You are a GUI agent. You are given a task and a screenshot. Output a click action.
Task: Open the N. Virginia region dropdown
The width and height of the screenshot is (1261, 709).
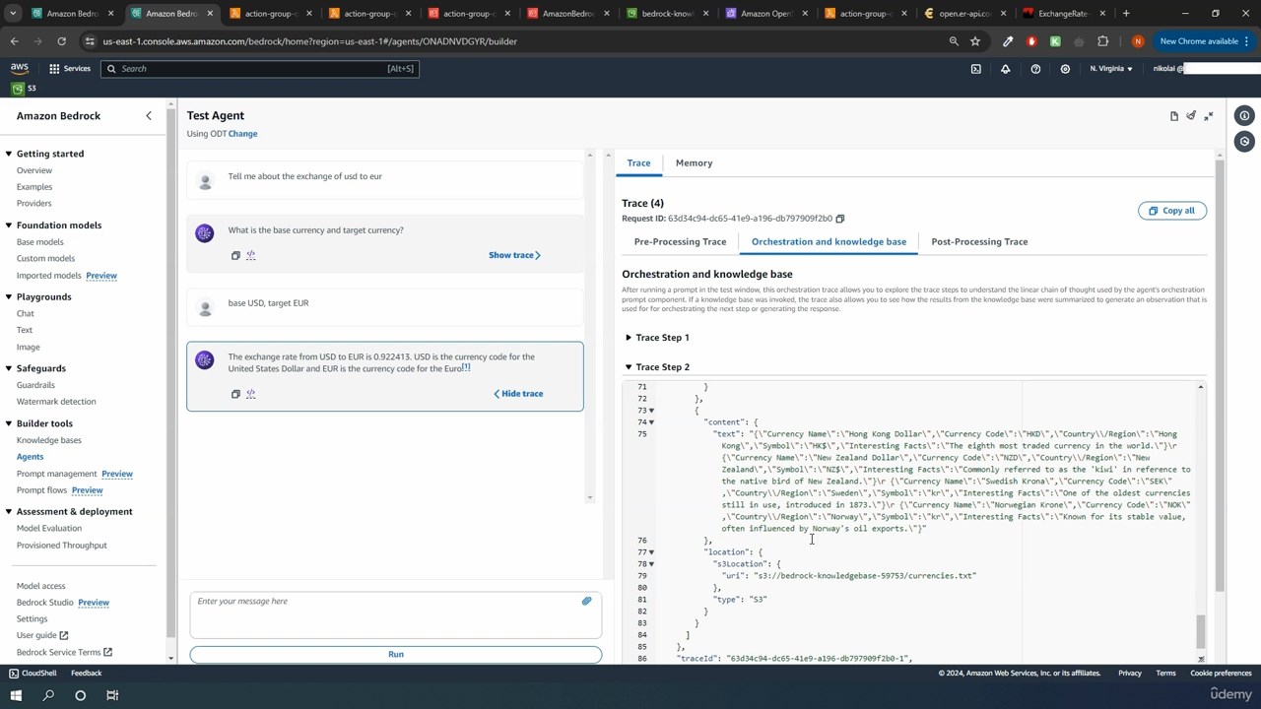[1111, 69]
